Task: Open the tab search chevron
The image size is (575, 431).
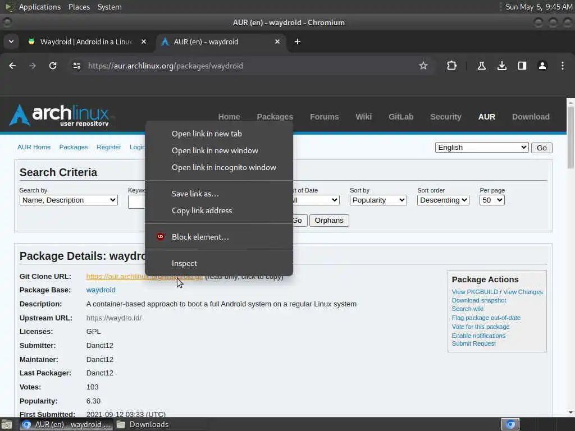Action: [11, 42]
